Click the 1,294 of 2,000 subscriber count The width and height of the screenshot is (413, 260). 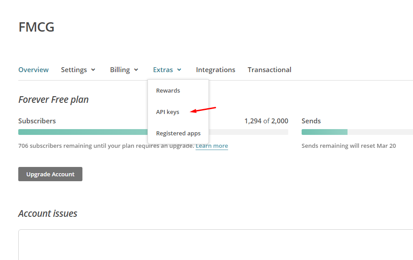266,121
